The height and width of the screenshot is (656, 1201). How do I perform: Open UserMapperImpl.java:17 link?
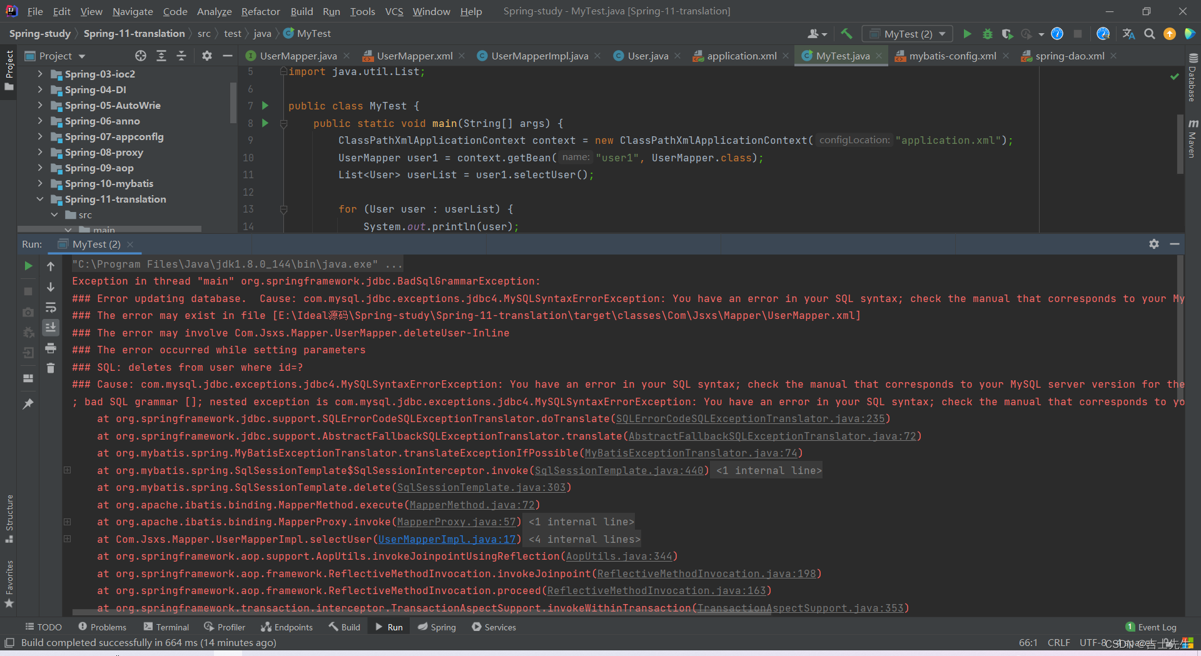(447, 539)
